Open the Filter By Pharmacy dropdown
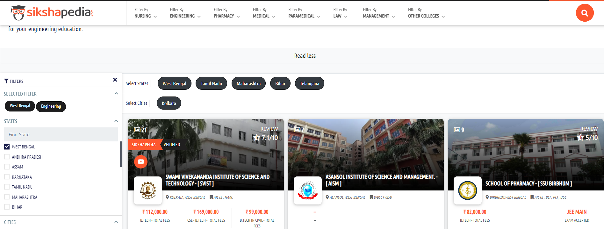604x229 pixels. pyautogui.click(x=227, y=13)
